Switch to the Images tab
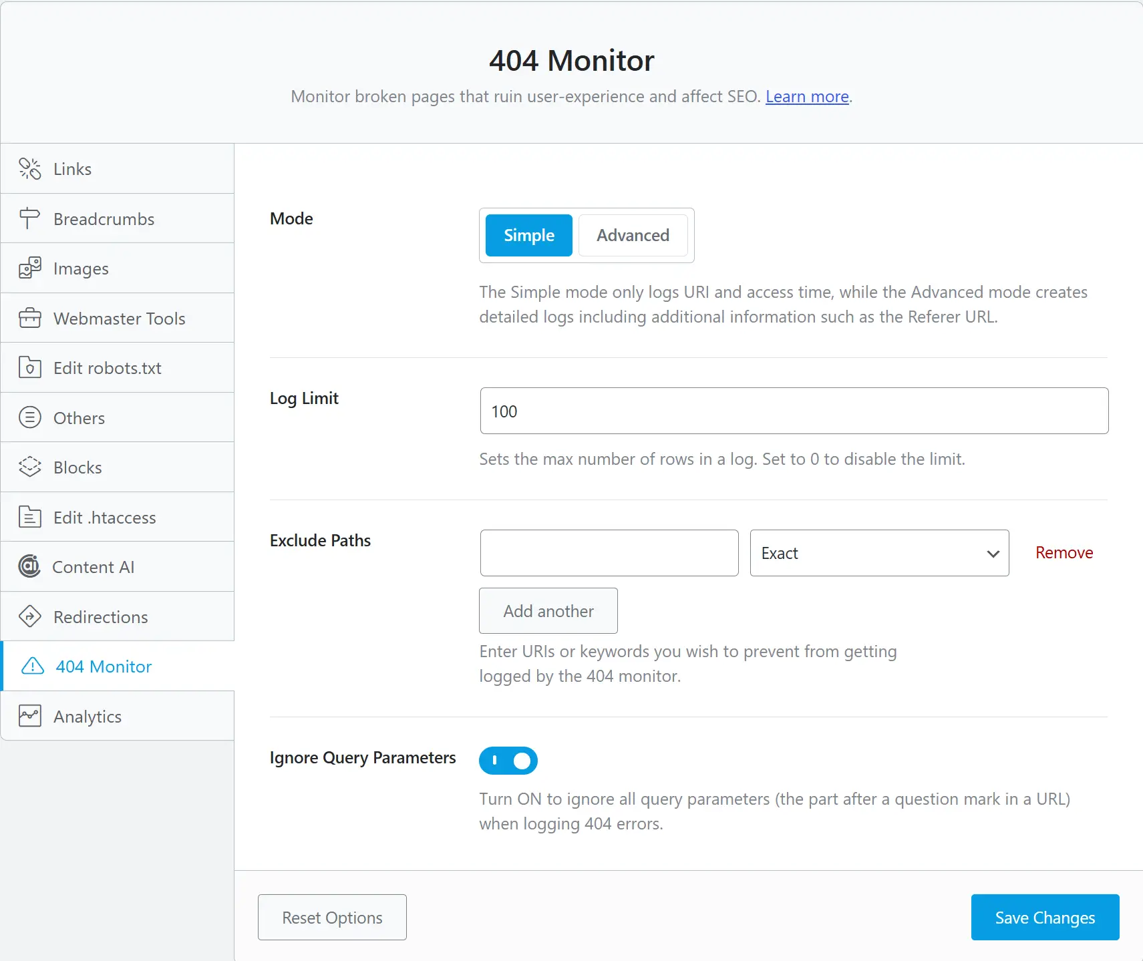Image resolution: width=1143 pixels, height=961 pixels. 118,268
